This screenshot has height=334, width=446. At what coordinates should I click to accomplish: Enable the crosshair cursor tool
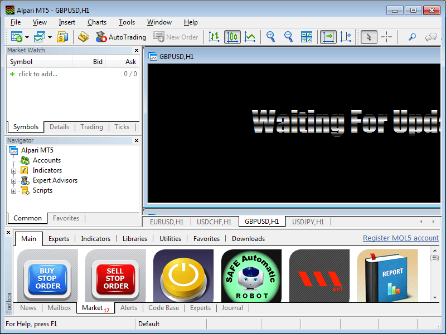[x=386, y=37]
